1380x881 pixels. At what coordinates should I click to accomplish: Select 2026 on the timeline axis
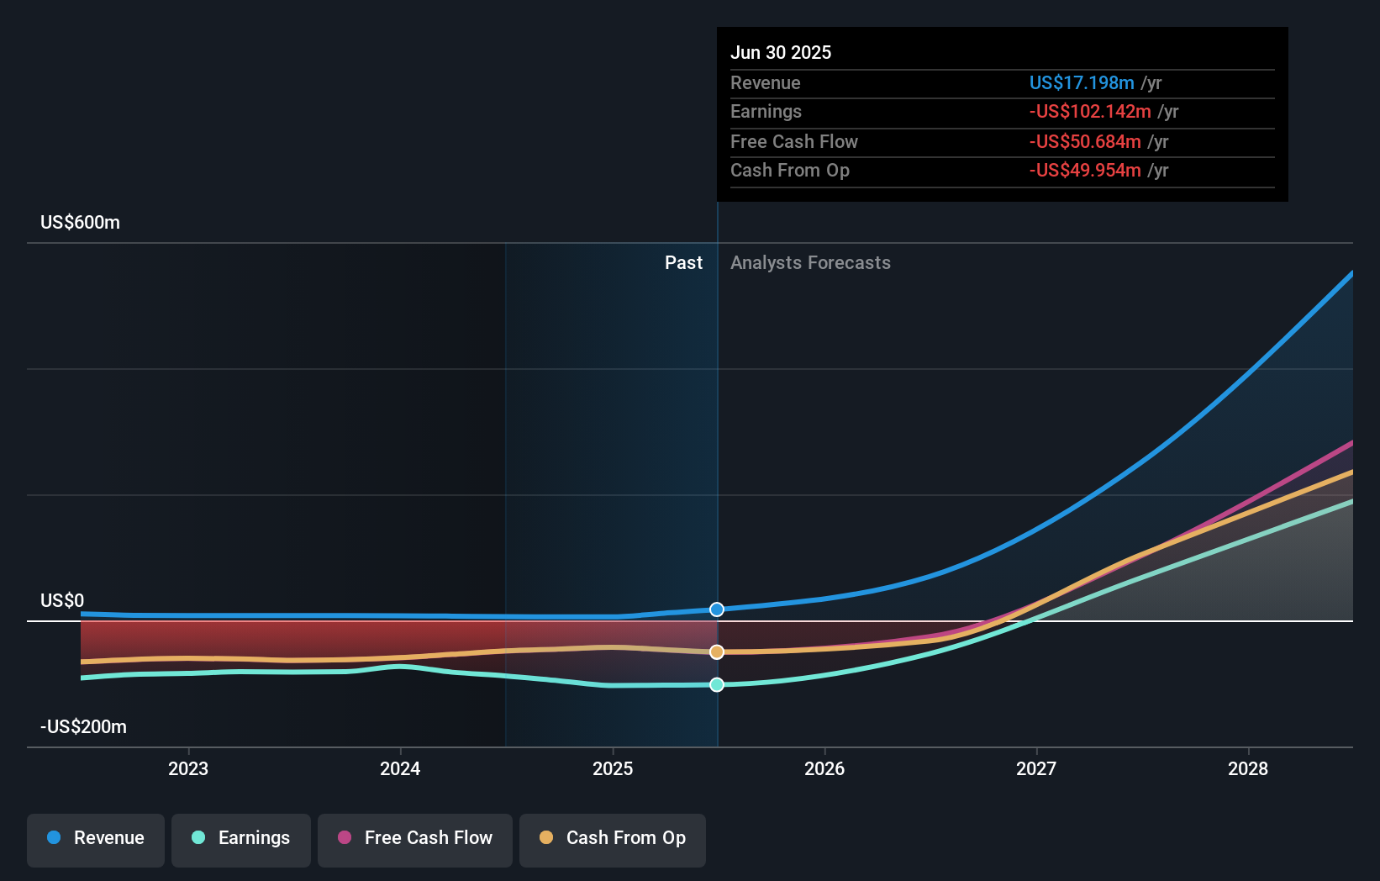tap(825, 768)
